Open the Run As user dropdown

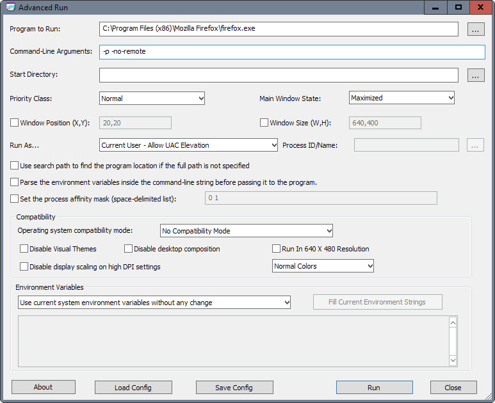(188, 145)
